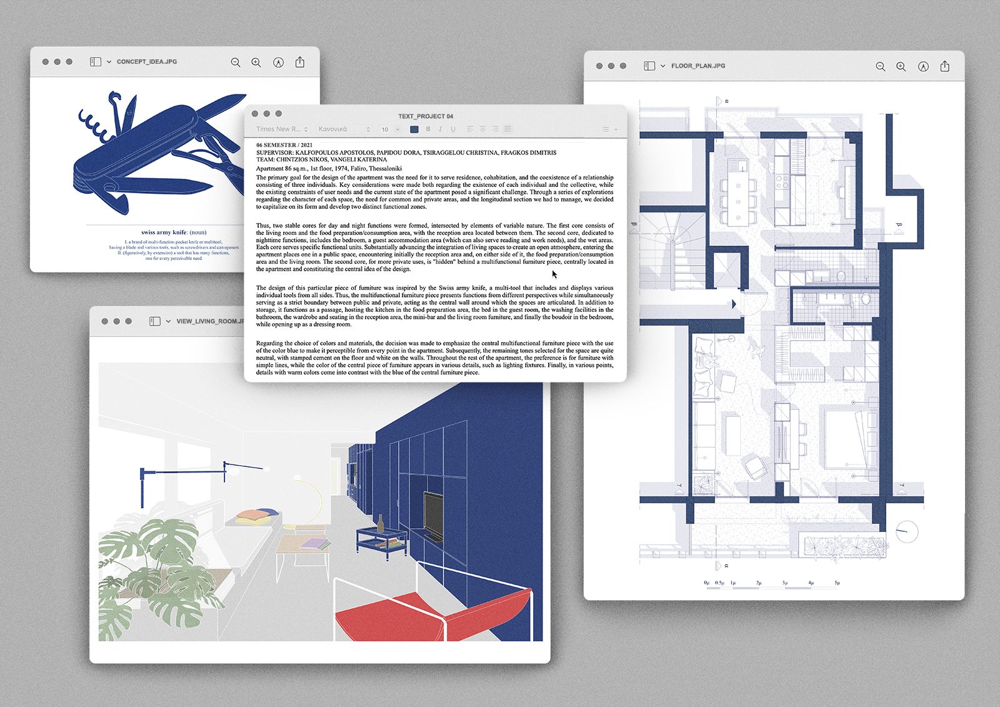Toggle underline formatting in text editor
This screenshot has height=707, width=1000.
coord(453,129)
